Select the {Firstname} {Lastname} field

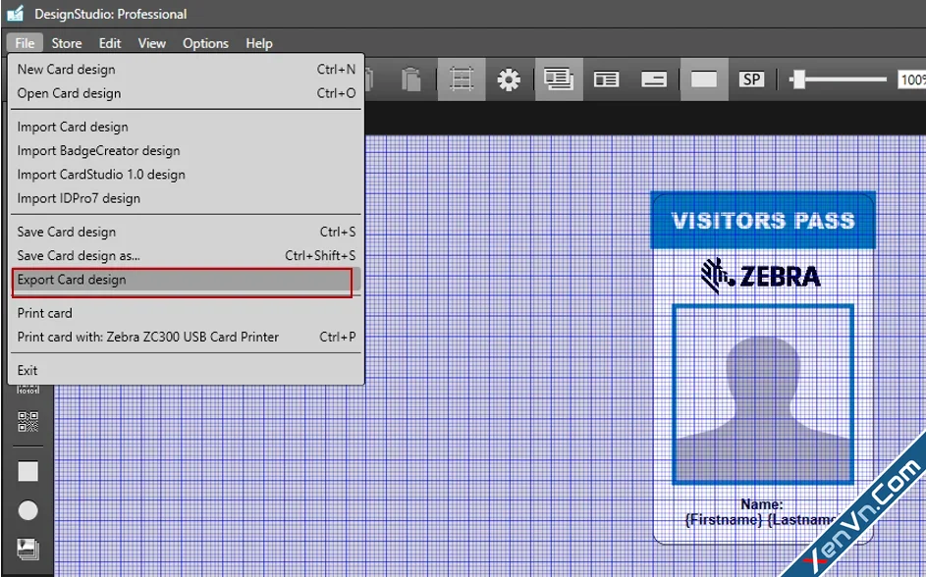click(x=762, y=520)
